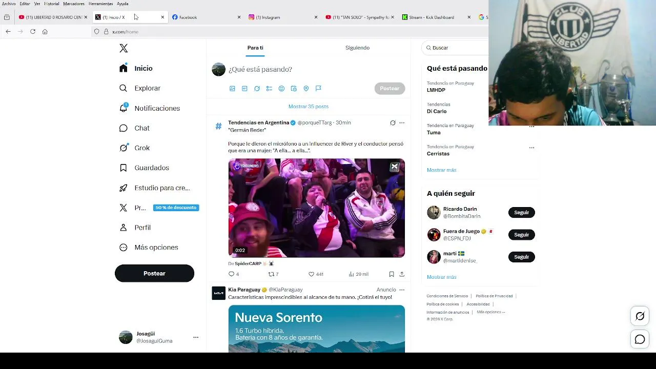This screenshot has width=656, height=369.
Task: Click Grok enhance icon in composer
Action: coord(257,89)
